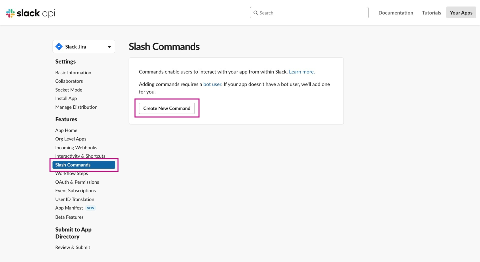480x262 pixels.
Task: Navigate to Install App
Action: (66, 98)
